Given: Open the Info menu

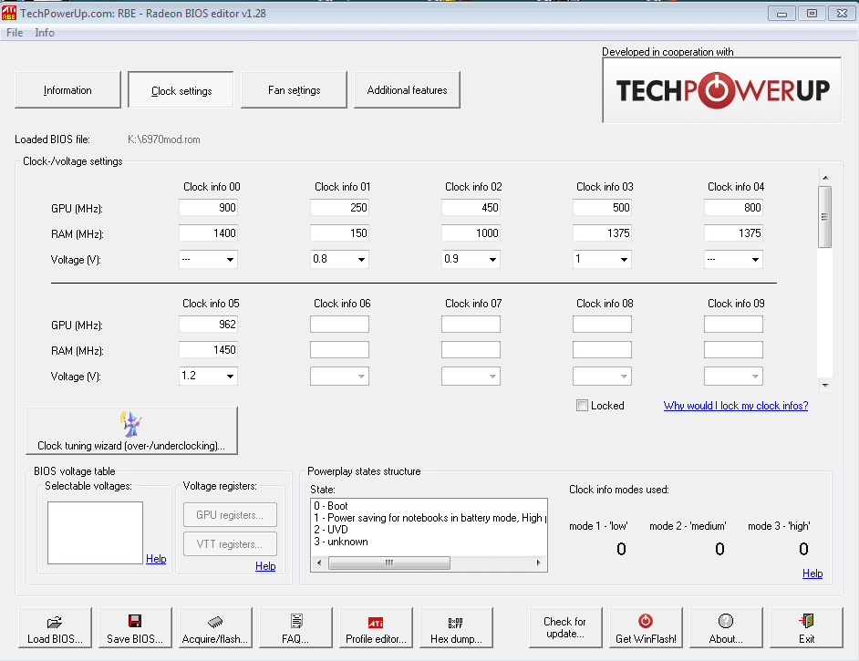Looking at the screenshot, I should [45, 33].
